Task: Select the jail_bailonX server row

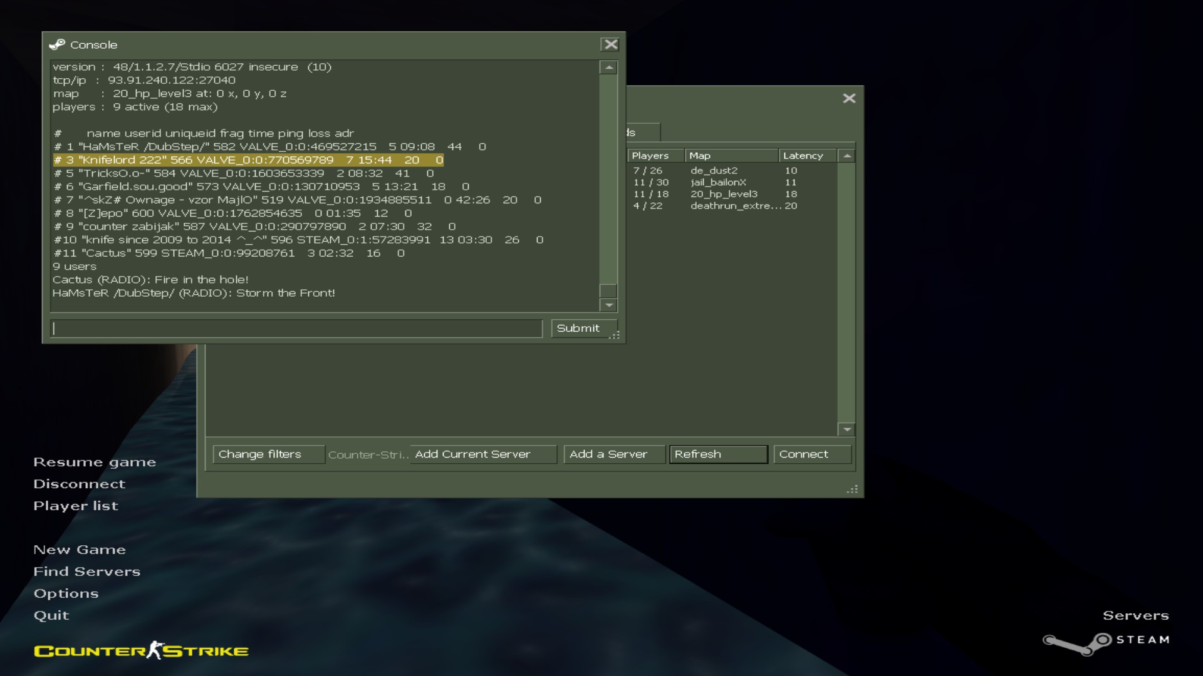Action: (x=732, y=182)
